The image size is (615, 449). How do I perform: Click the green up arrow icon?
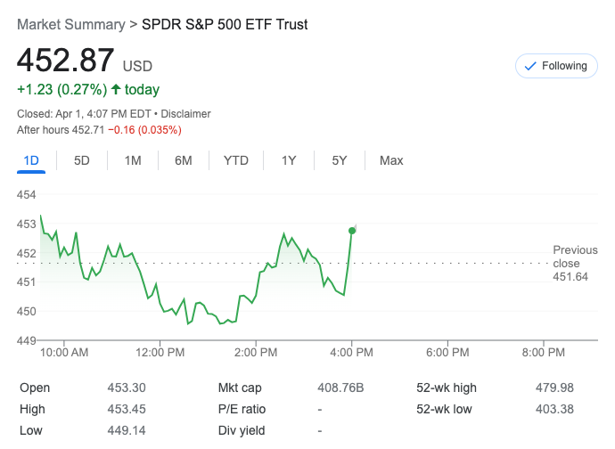click(115, 89)
